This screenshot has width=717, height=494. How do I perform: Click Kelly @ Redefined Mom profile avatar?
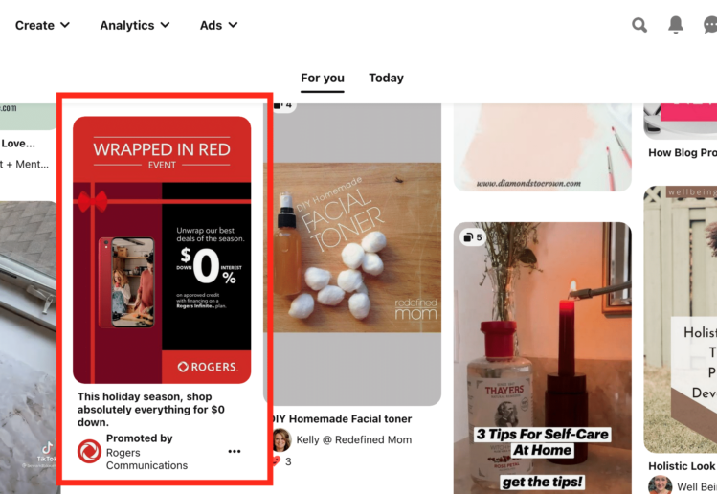(281, 439)
